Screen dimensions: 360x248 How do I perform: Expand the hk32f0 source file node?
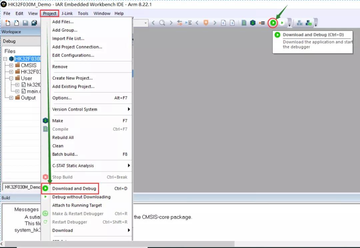tap(17, 85)
